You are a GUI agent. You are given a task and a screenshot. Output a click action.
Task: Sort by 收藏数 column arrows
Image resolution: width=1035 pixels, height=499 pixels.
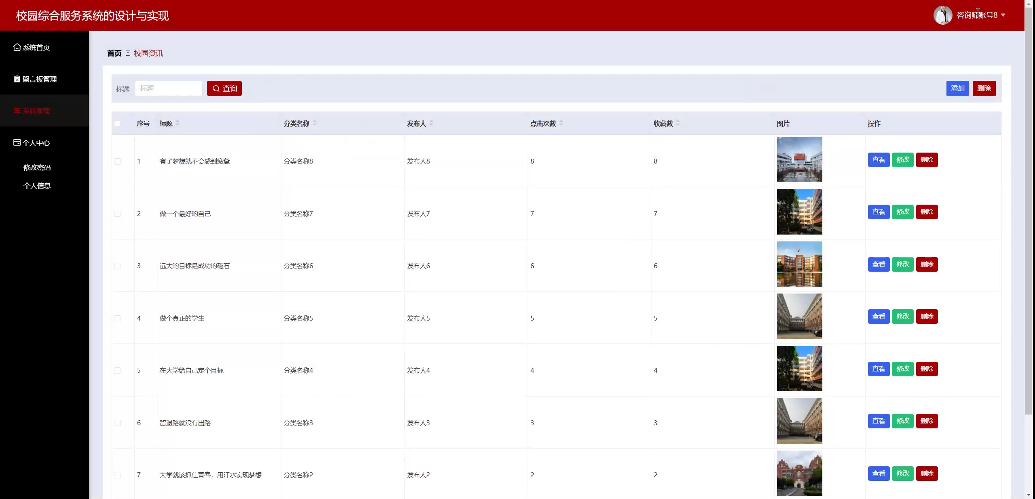(x=678, y=123)
